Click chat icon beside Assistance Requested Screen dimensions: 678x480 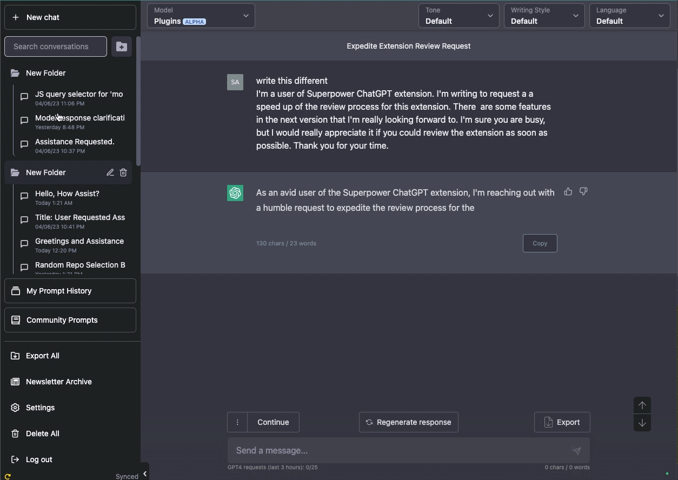(x=24, y=144)
